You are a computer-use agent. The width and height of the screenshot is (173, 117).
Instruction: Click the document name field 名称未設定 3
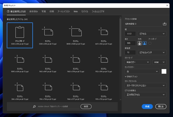tap(143, 24)
